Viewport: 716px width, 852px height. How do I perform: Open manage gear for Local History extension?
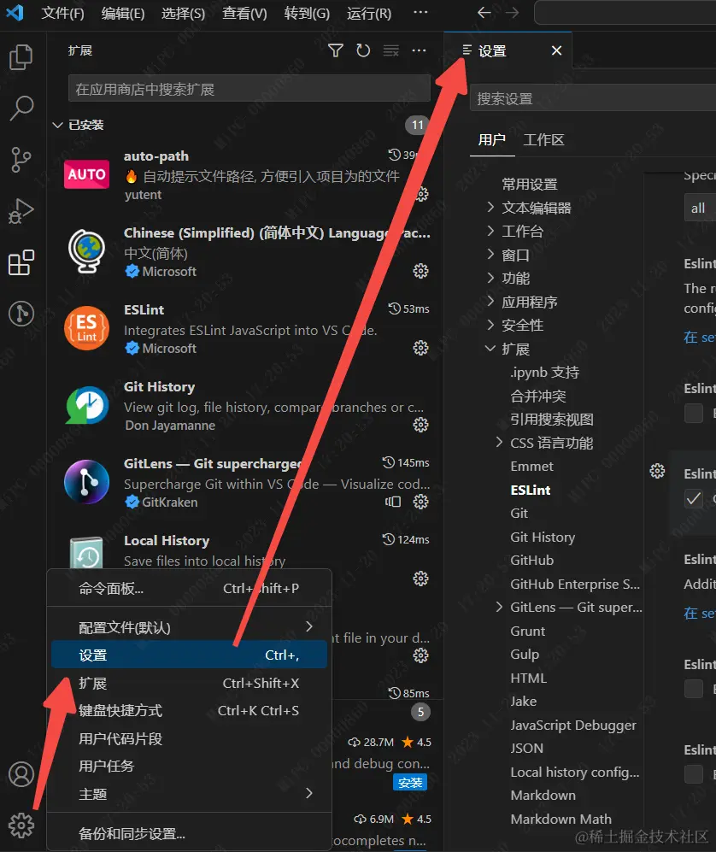(420, 579)
